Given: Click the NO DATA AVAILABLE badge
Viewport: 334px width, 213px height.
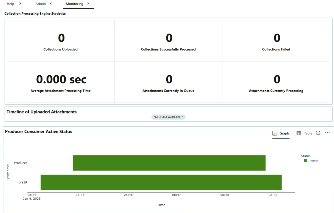Looking at the screenshot, I should point(169,117).
